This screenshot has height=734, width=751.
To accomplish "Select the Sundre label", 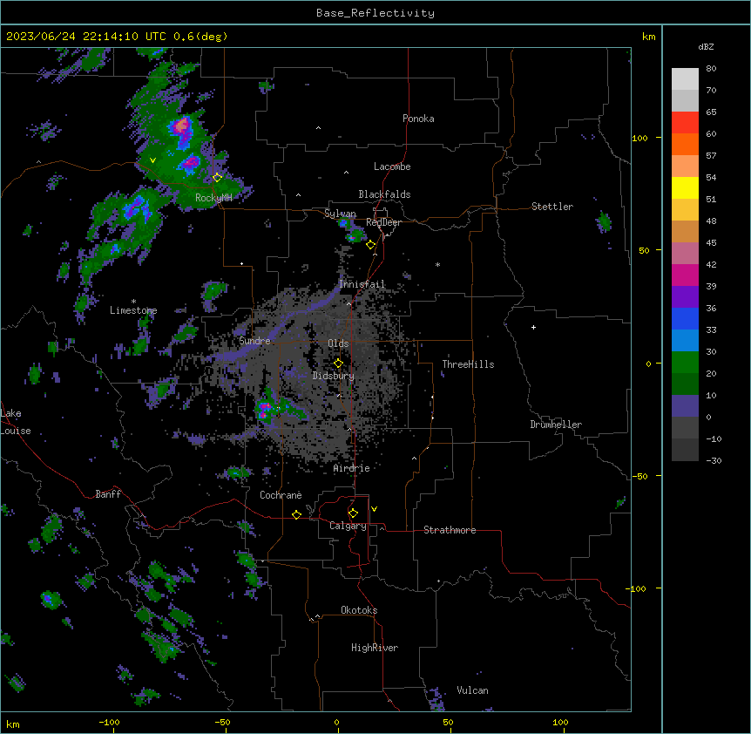I will pos(254,341).
